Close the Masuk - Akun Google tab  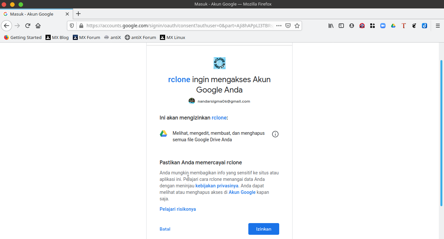[67, 14]
